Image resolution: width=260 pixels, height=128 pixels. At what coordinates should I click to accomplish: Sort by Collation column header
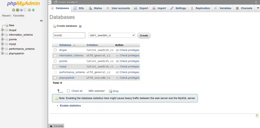pyautogui.click(x=92, y=45)
